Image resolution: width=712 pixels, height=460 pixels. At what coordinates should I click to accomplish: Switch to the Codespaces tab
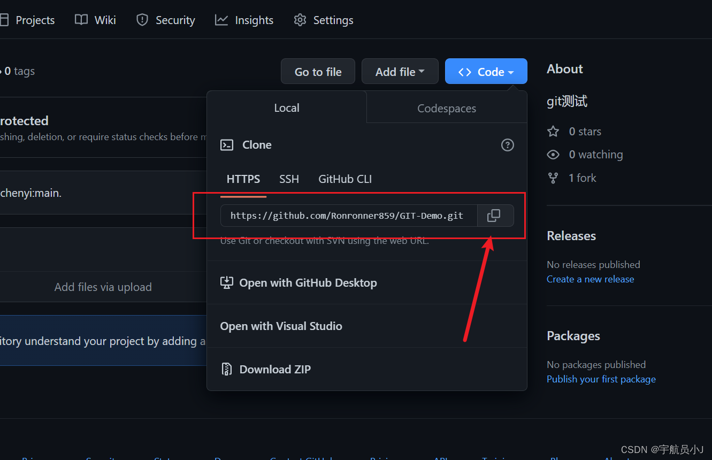click(x=446, y=108)
